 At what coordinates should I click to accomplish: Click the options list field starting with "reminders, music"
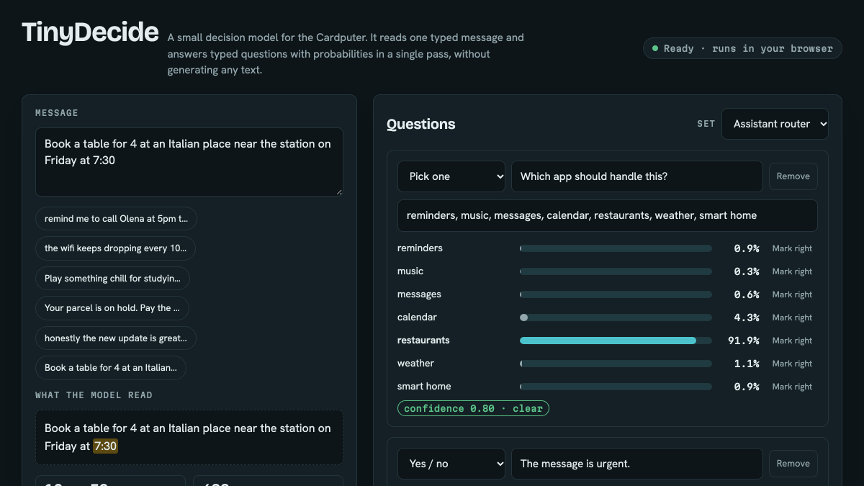(608, 215)
